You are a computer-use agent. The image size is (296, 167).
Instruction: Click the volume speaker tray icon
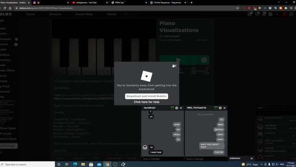coord(277,164)
